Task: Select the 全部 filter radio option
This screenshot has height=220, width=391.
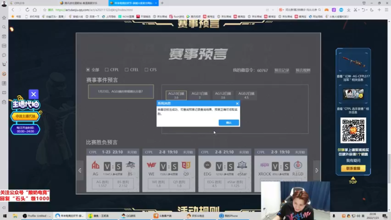Action: click(x=88, y=69)
